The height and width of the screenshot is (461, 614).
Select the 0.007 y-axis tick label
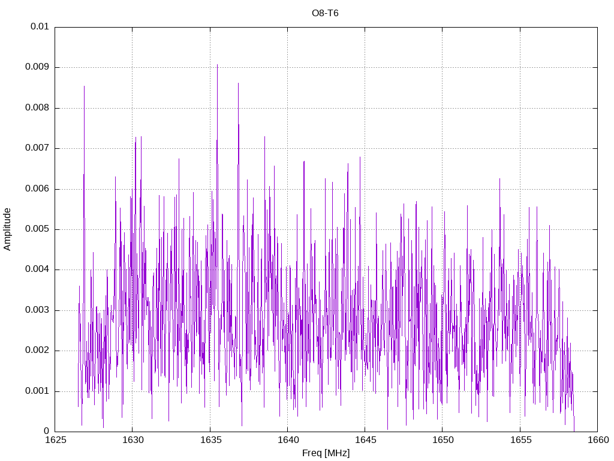coord(37,148)
